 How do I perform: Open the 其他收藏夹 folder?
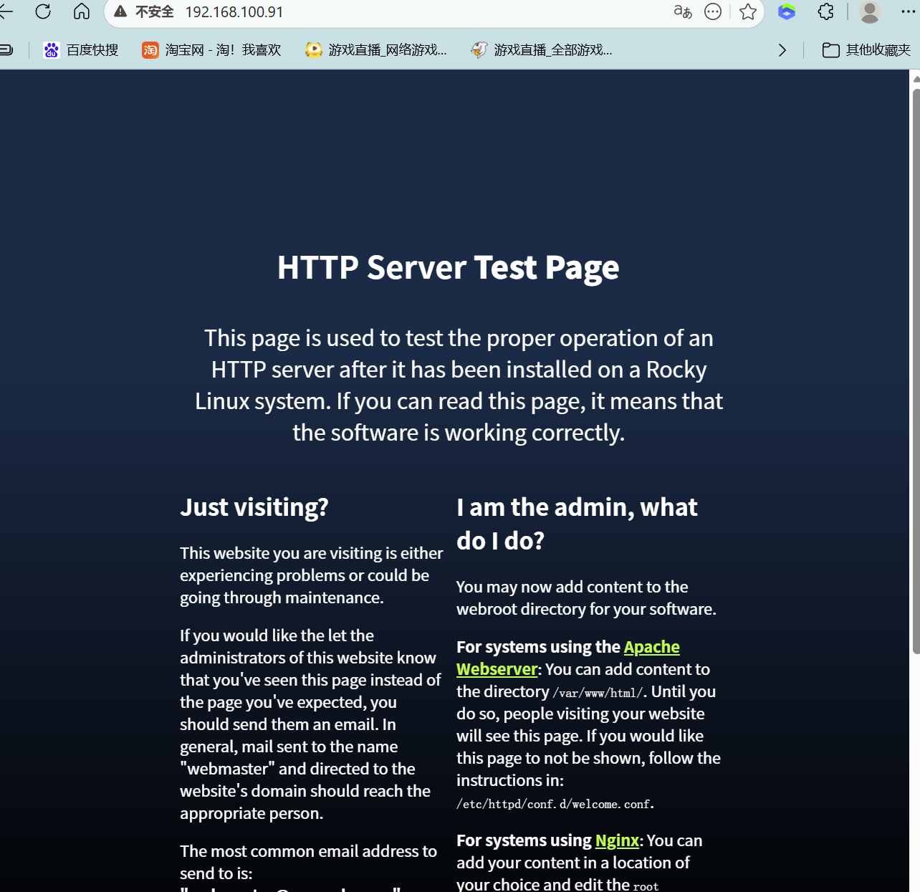(866, 50)
